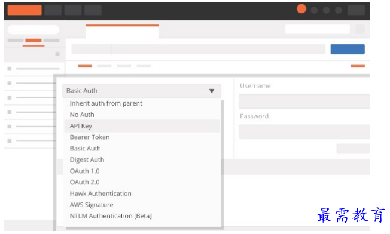Open the Basic Auth type dropdown
Screen dimensions: 390x234
pyautogui.click(x=142, y=91)
